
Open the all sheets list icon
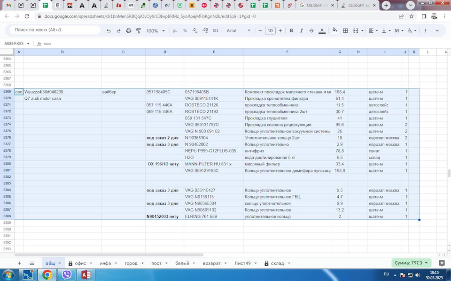pyautogui.click(x=32, y=263)
